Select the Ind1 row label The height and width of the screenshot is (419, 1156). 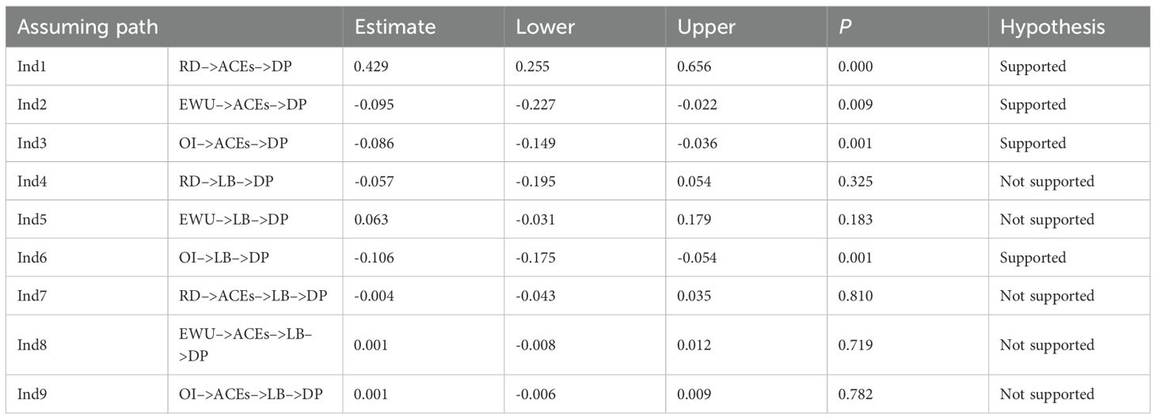[x=32, y=66]
